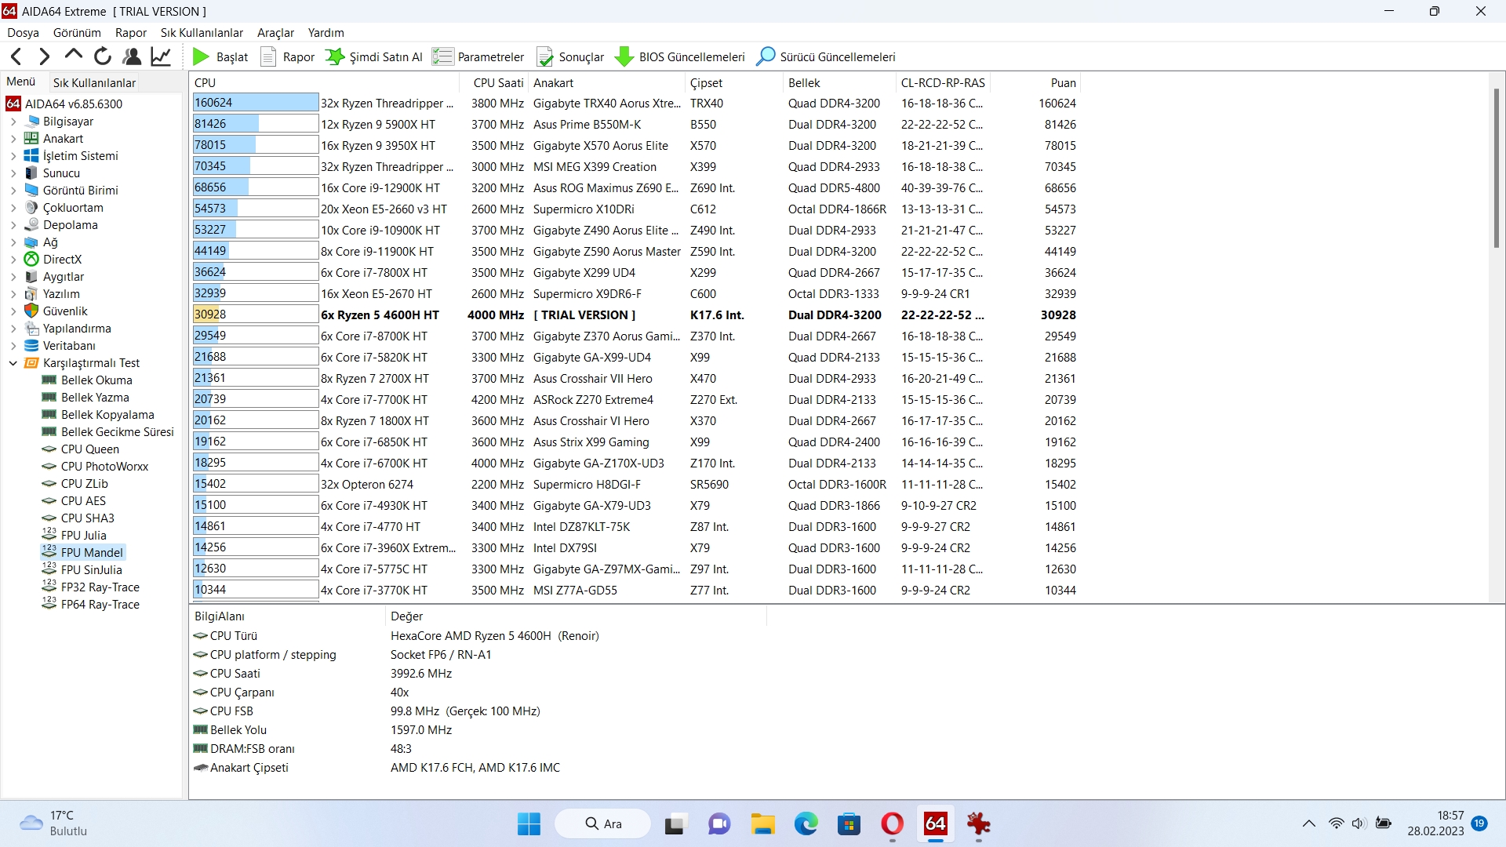This screenshot has width=1506, height=847.
Task: Open the Rapor menu in menu bar
Action: click(131, 33)
